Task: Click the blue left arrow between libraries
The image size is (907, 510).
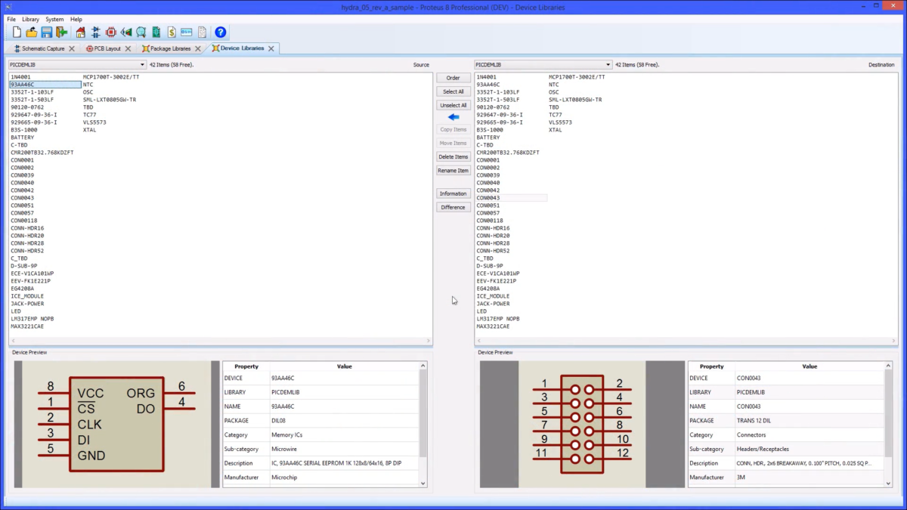Action: [453, 117]
